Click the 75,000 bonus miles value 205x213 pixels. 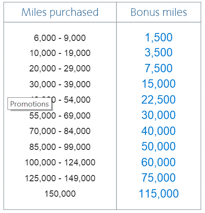click(159, 177)
